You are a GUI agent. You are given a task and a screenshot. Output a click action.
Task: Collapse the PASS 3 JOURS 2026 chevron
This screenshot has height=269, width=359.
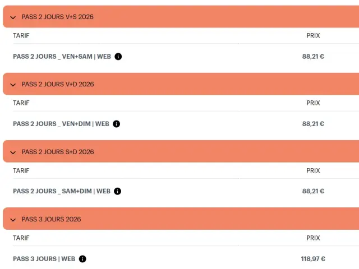[13, 220]
